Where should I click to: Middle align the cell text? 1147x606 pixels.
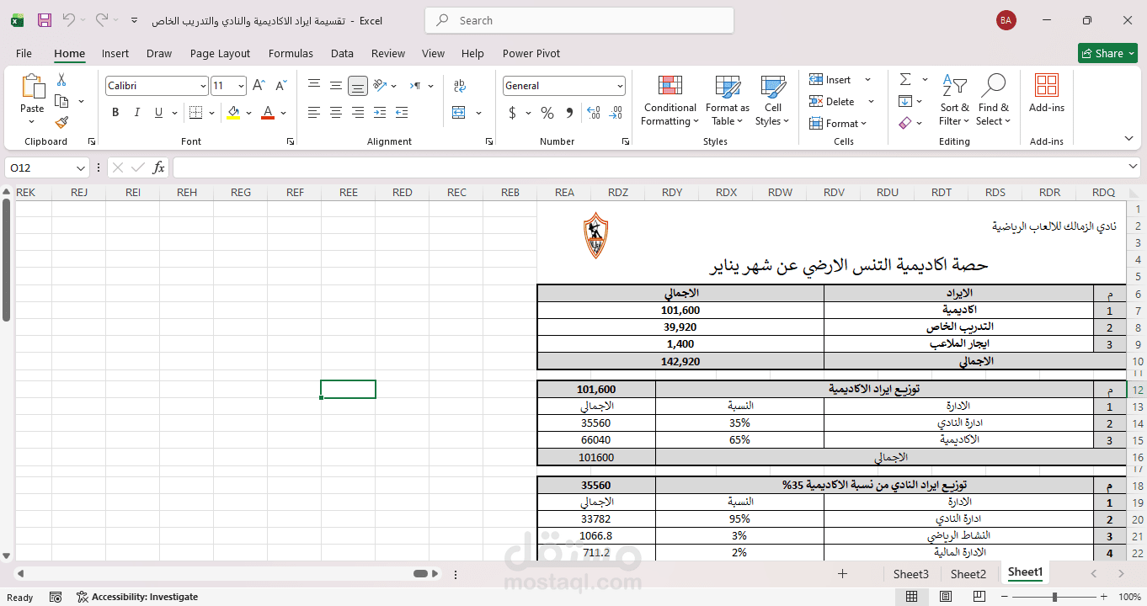[336, 85]
